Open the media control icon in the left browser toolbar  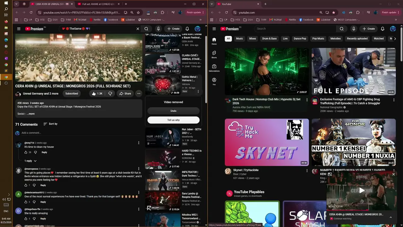(173, 13)
